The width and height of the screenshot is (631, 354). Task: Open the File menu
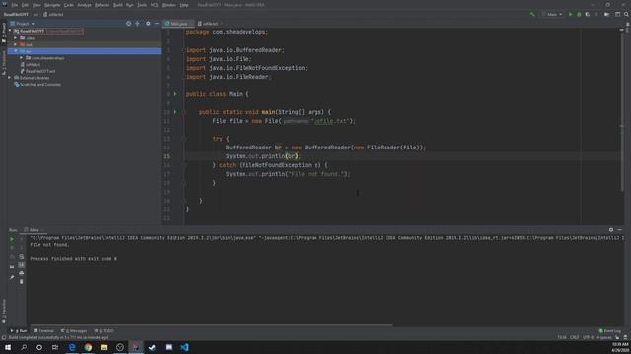(x=15, y=5)
